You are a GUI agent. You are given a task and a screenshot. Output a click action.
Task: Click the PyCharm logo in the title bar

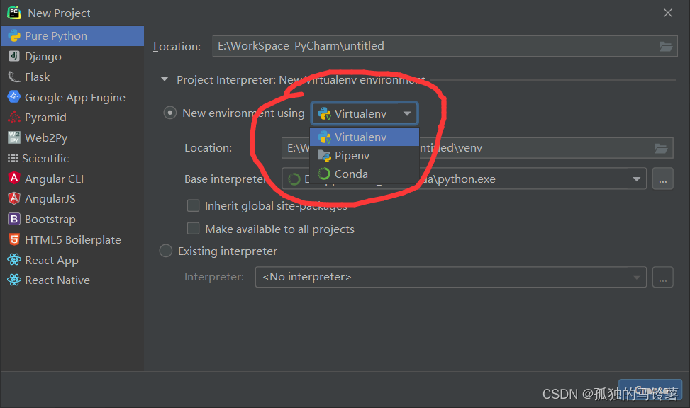[x=14, y=12]
